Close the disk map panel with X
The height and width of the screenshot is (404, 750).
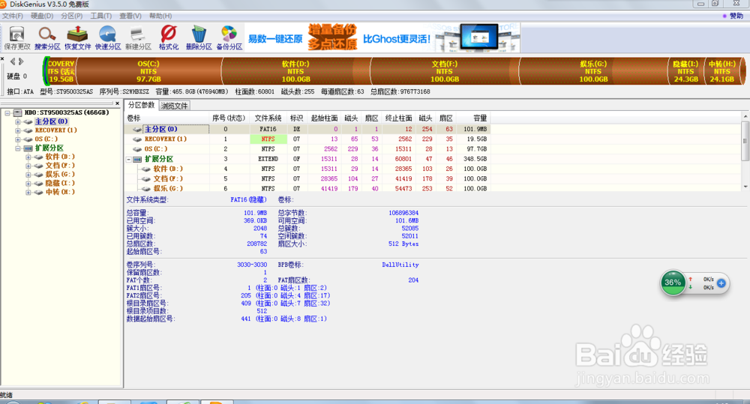(x=2, y=59)
